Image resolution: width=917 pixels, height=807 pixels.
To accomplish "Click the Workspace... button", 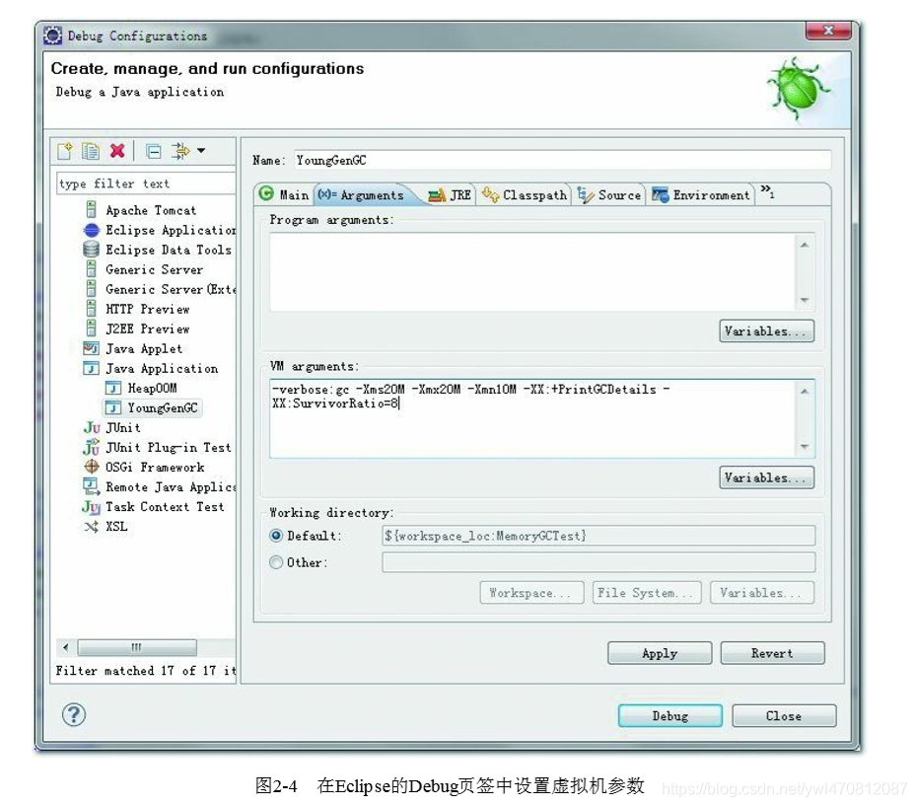I will point(531,592).
